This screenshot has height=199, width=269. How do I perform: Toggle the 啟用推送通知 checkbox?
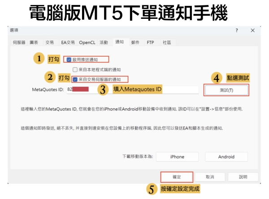coord(69,59)
